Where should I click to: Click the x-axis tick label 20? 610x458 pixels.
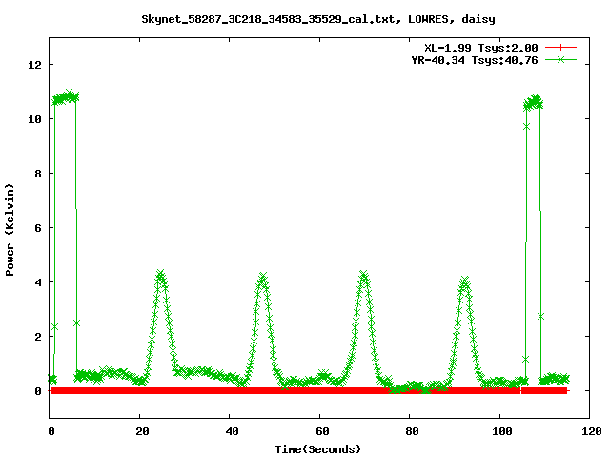click(x=142, y=431)
